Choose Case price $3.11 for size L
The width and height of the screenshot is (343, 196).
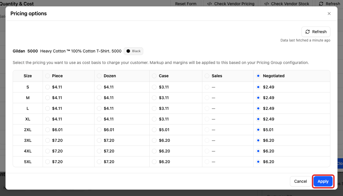pos(154,108)
